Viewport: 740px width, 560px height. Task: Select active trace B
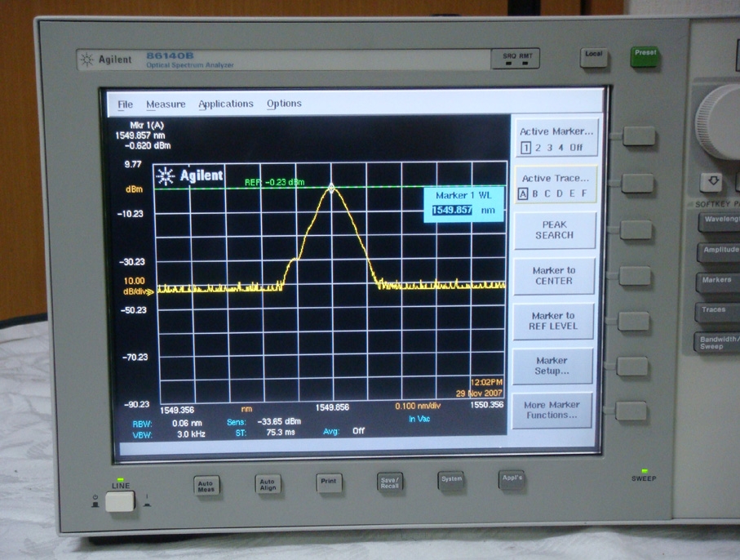pyautogui.click(x=534, y=193)
